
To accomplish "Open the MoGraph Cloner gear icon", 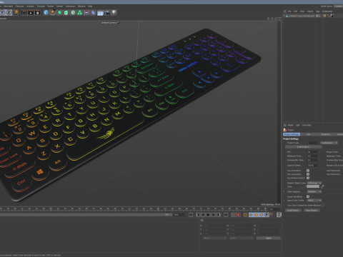I will tap(73, 12).
